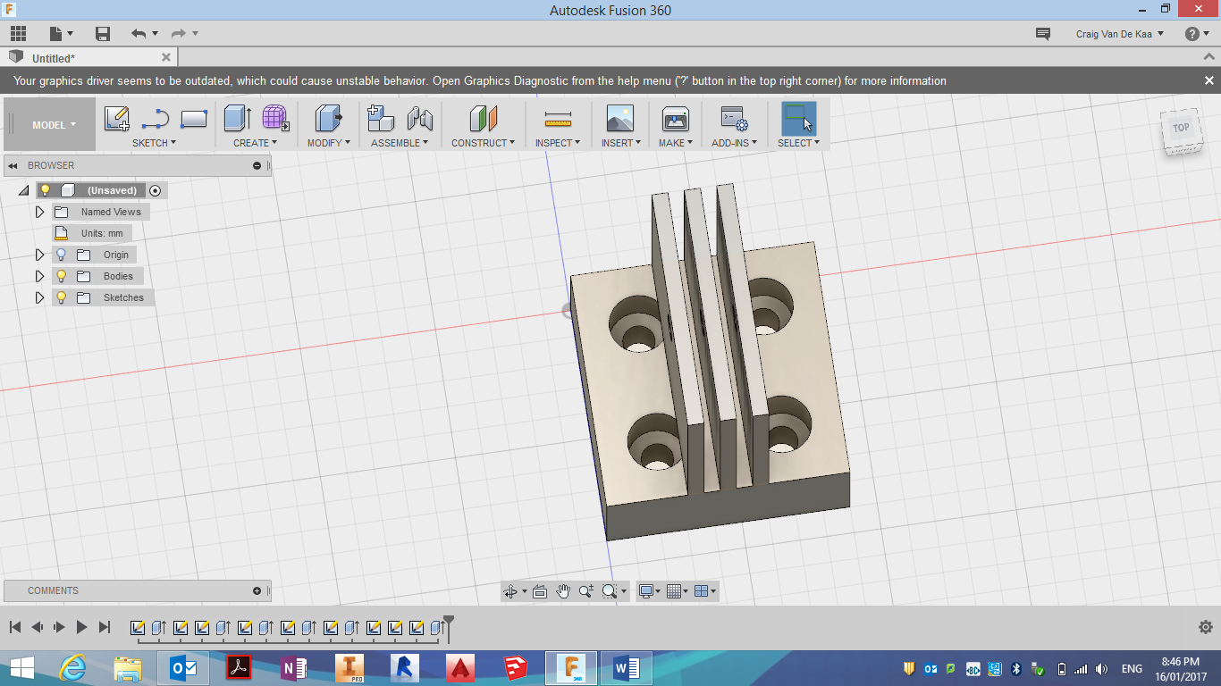Open the Viewports layout dropdown
This screenshot has width=1221, height=686.
705,591
